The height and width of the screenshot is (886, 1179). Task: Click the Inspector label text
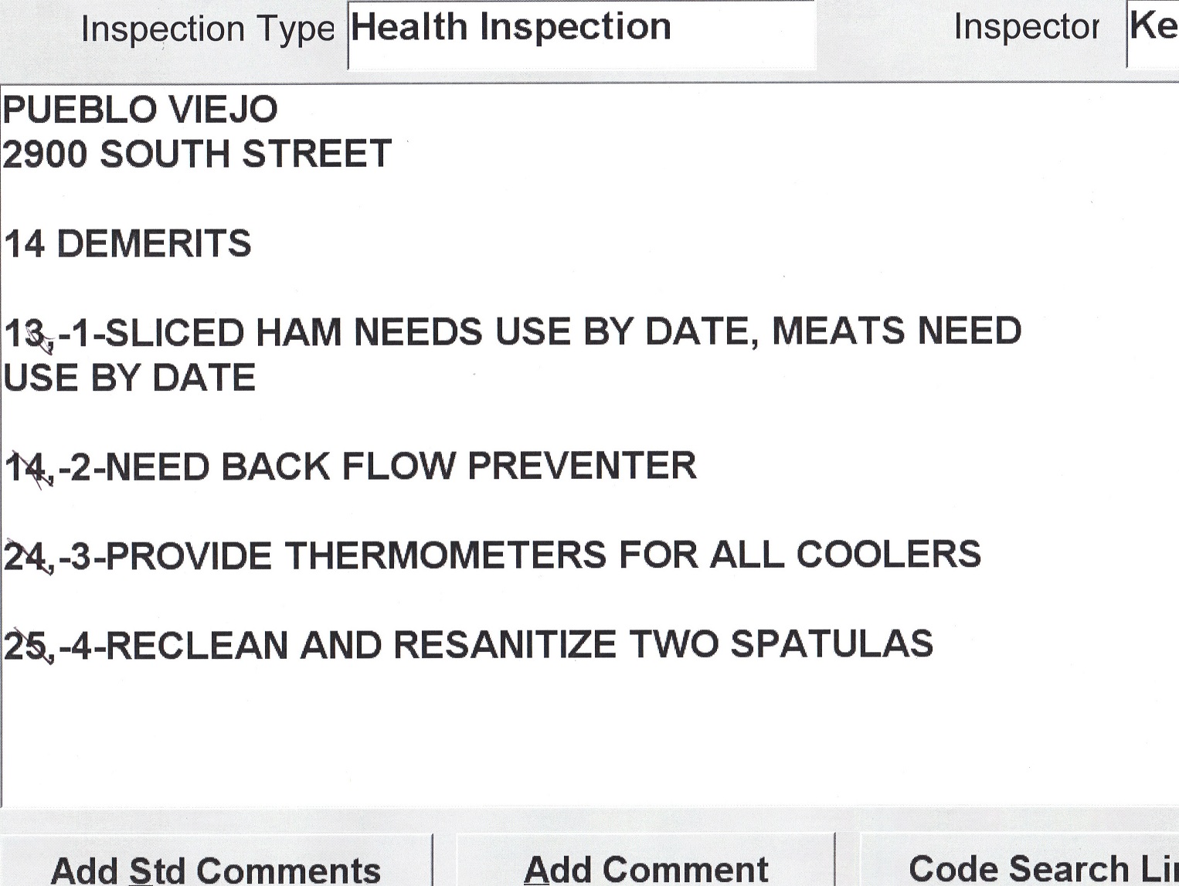click(x=1026, y=28)
